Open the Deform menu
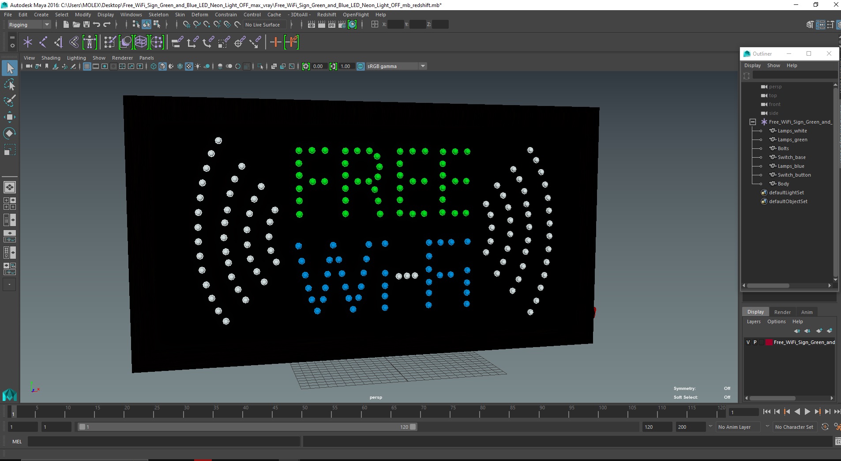Viewport: 841px width, 461px height. (x=199, y=15)
